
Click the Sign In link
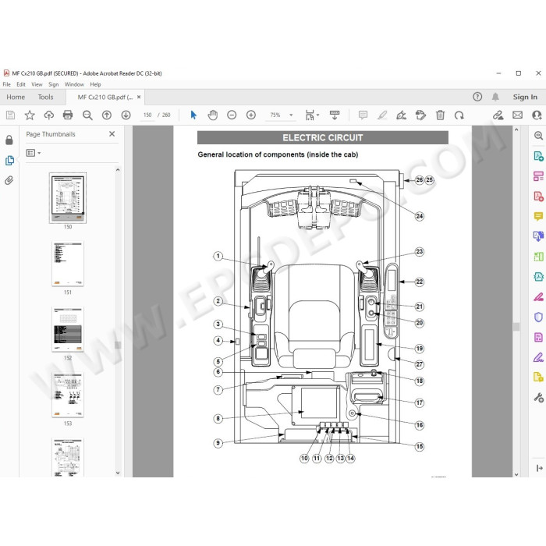point(525,97)
